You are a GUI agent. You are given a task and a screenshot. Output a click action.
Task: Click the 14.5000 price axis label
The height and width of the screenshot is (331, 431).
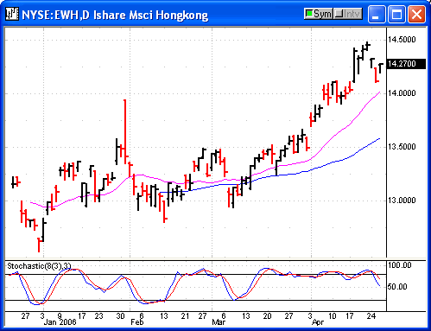click(402, 40)
